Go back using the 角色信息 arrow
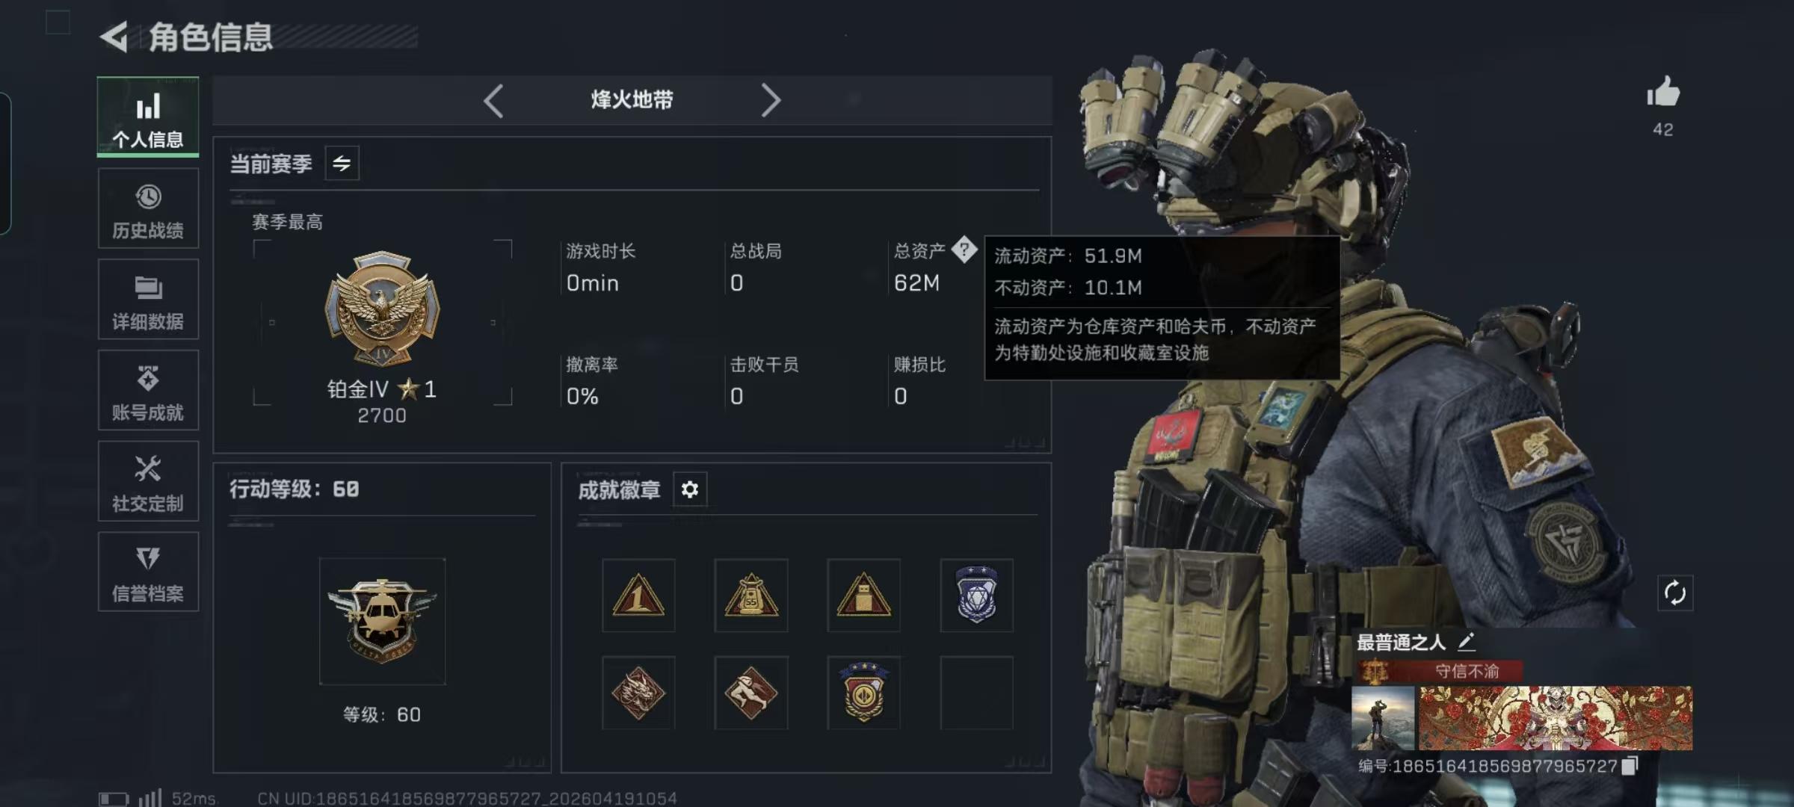The image size is (1794, 807). pyautogui.click(x=114, y=37)
